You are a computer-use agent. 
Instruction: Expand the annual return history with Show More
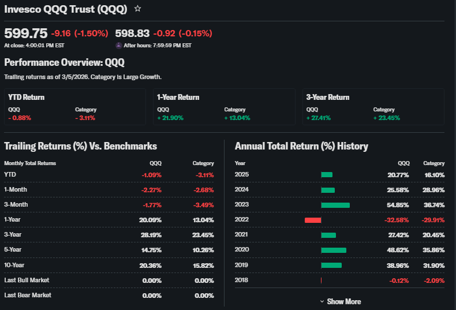pos(343,301)
